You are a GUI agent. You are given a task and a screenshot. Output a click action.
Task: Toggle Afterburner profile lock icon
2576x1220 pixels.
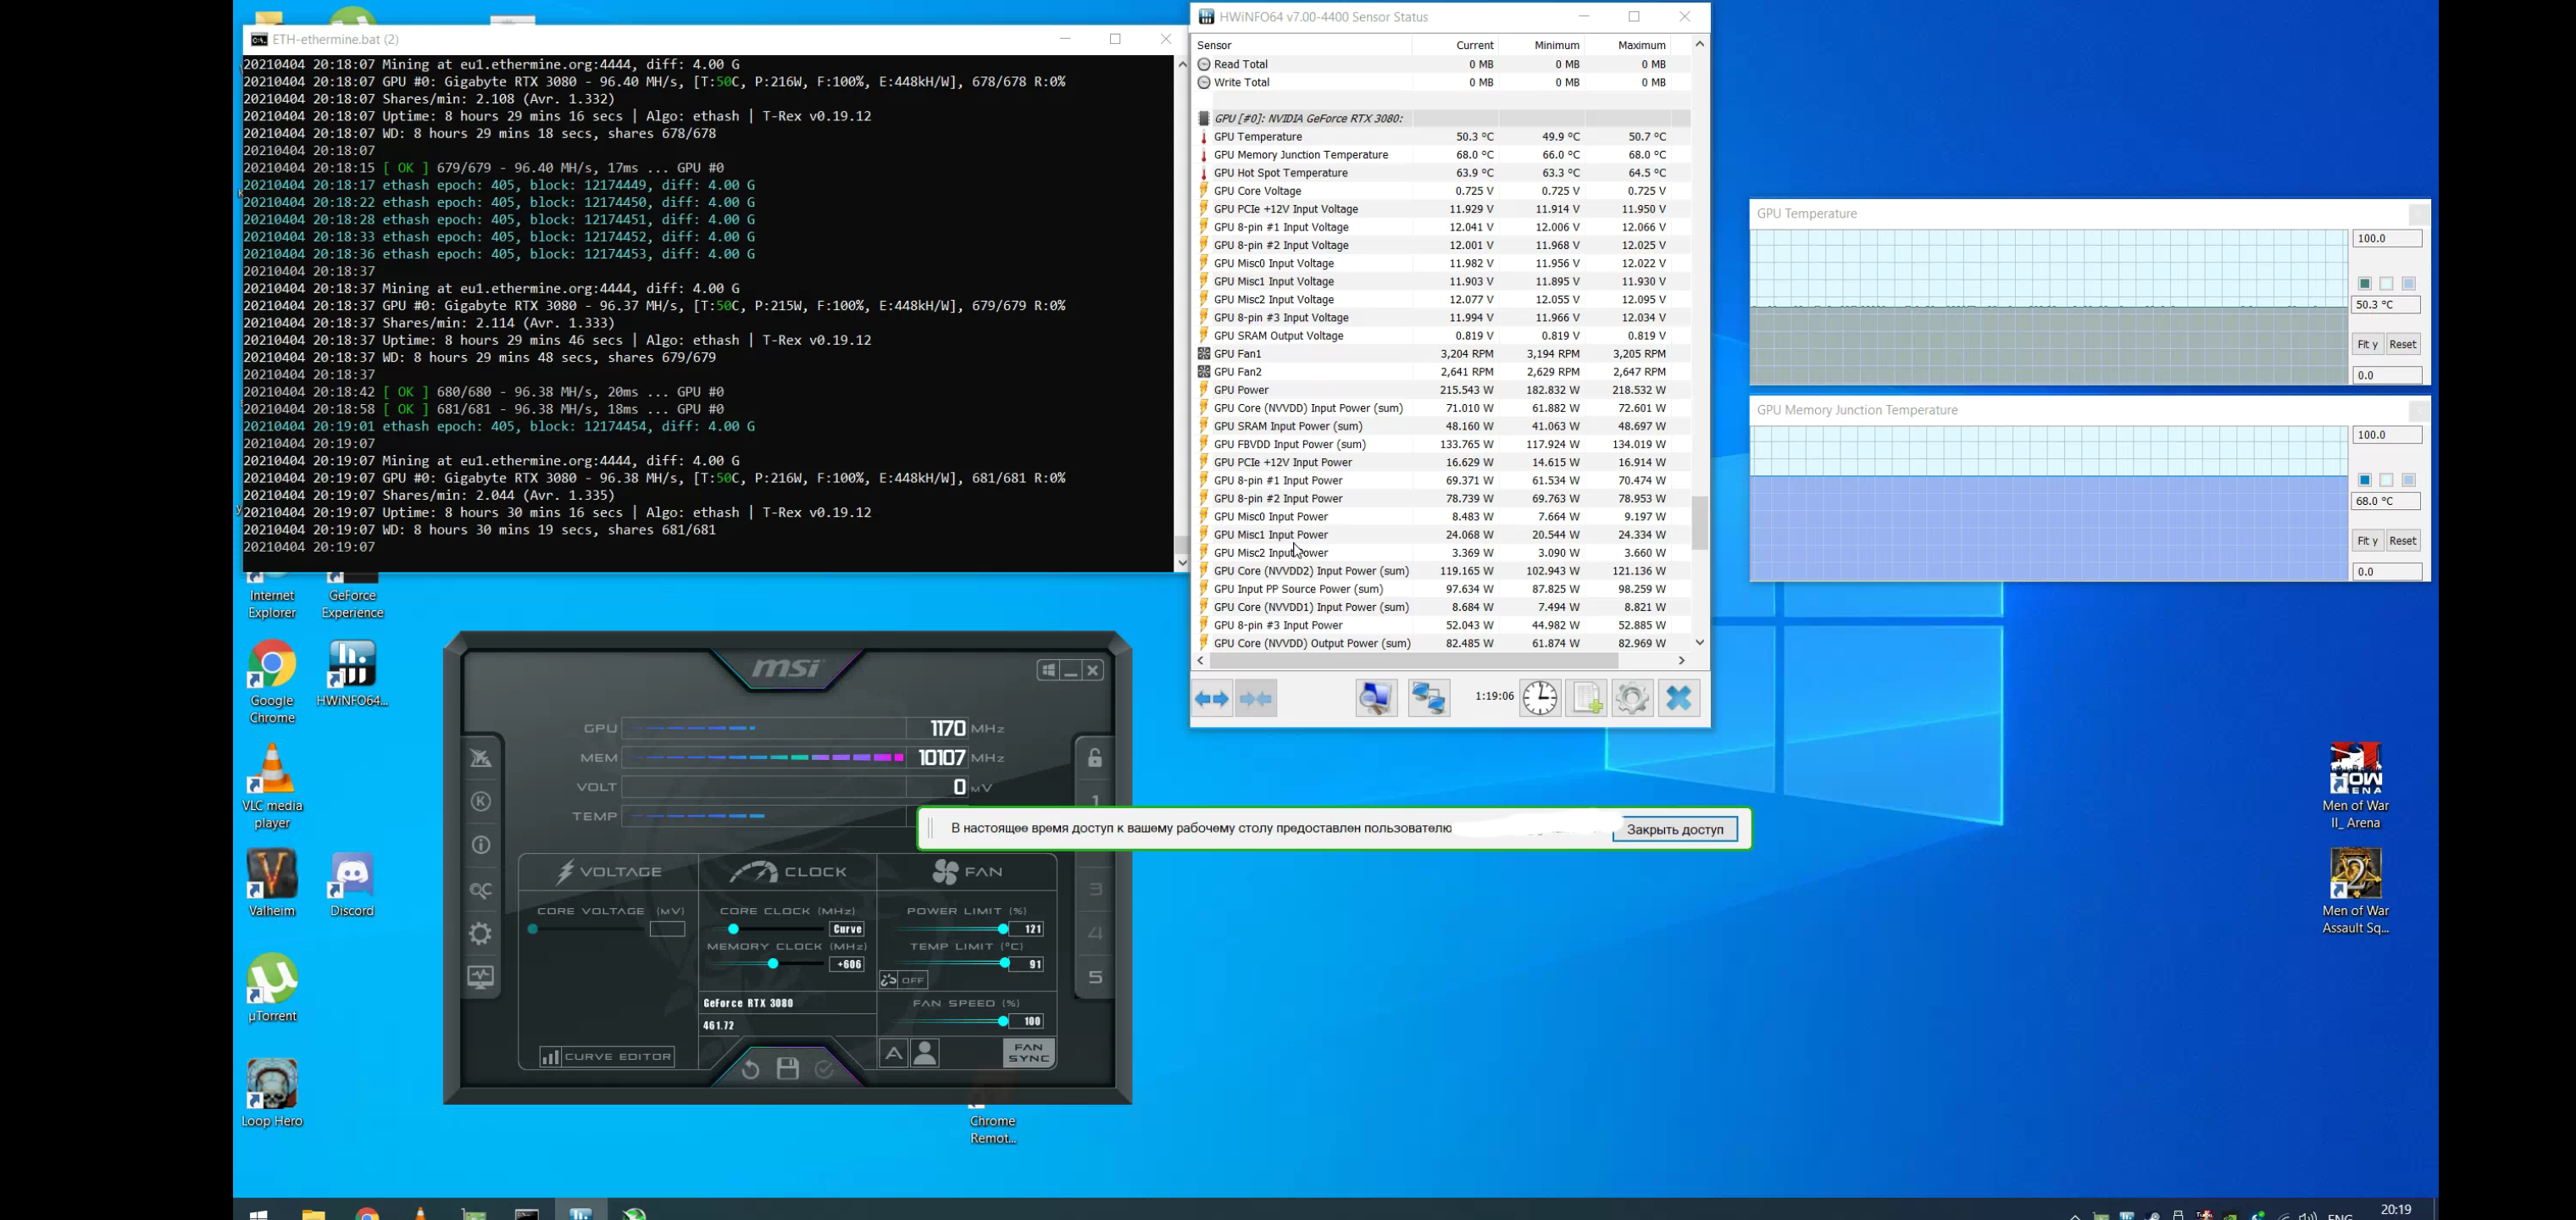coord(1095,758)
